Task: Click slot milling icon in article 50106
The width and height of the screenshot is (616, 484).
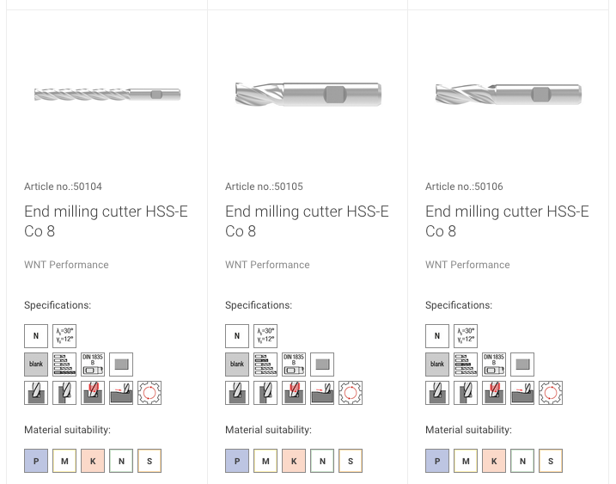Action: (x=437, y=392)
